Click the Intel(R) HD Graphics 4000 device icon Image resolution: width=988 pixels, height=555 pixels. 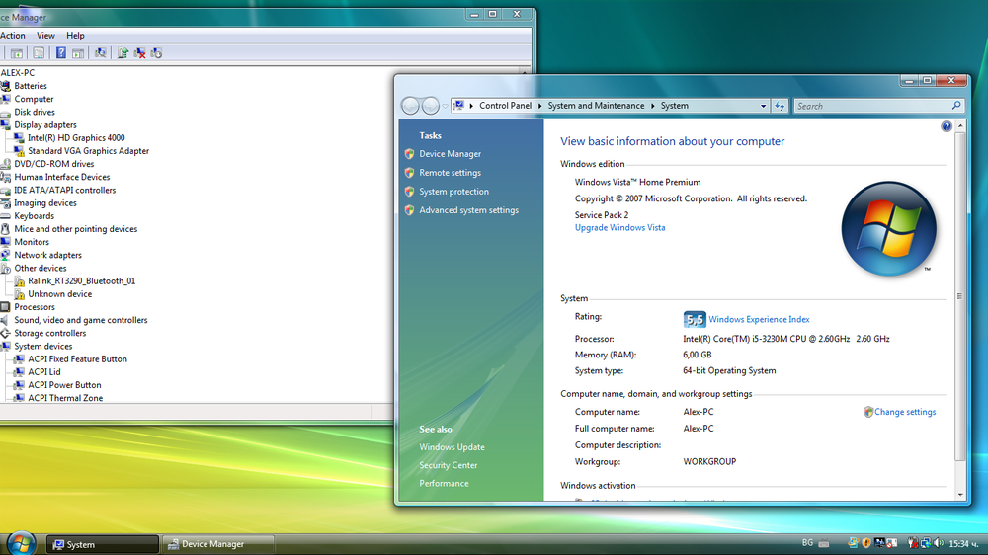click(19, 138)
